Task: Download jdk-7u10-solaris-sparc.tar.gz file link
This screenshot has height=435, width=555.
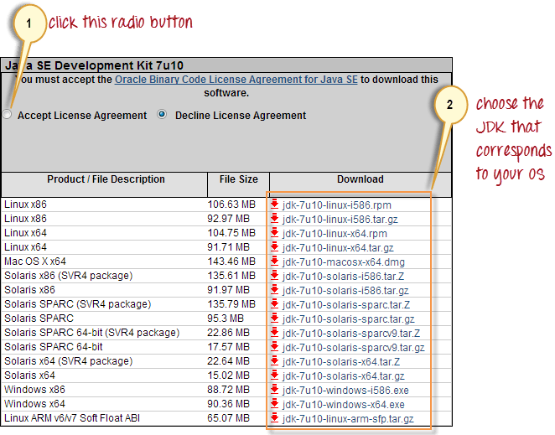Action: tap(348, 318)
